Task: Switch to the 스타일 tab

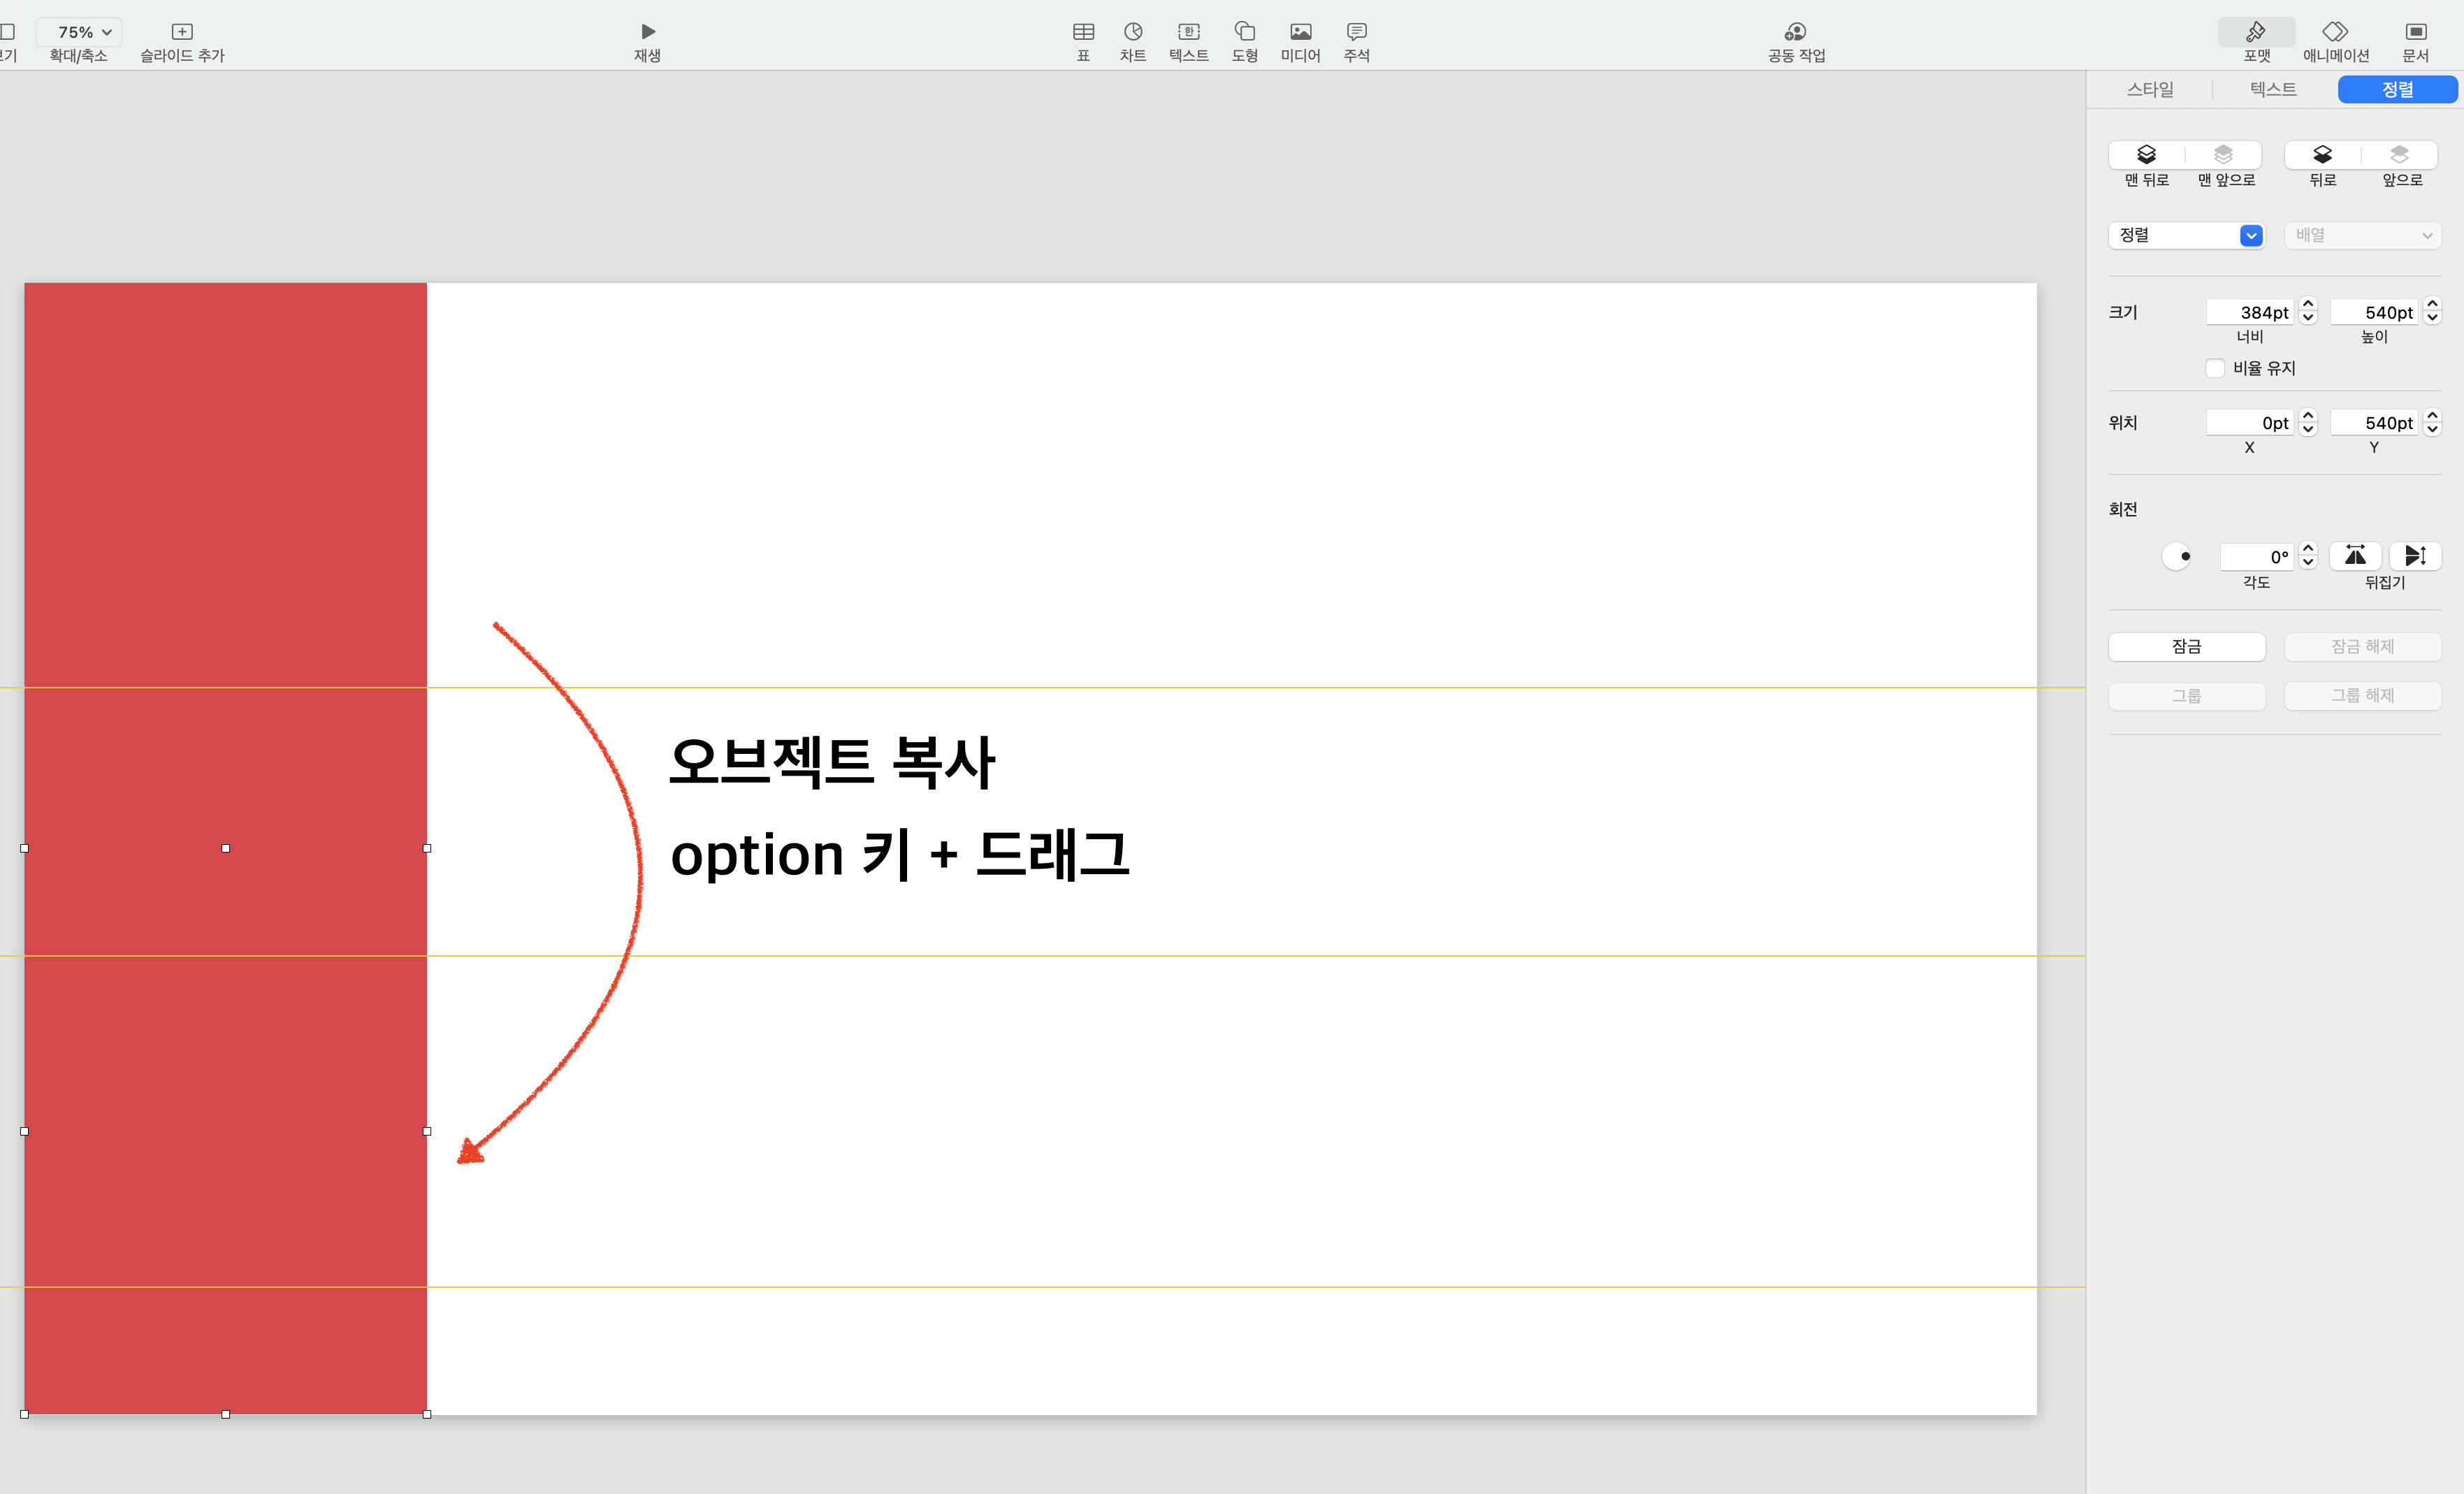Action: pyautogui.click(x=2150, y=89)
